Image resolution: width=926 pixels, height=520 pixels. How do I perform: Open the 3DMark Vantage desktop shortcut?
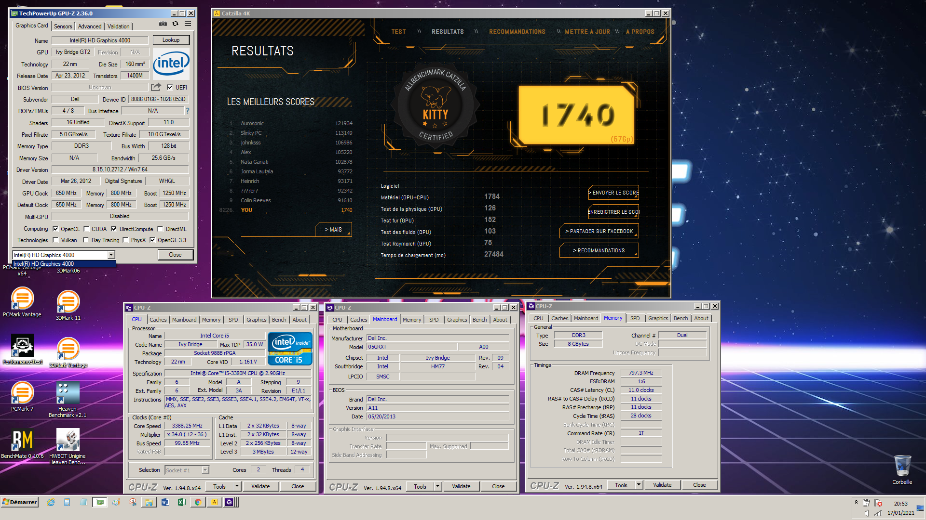[x=68, y=352]
